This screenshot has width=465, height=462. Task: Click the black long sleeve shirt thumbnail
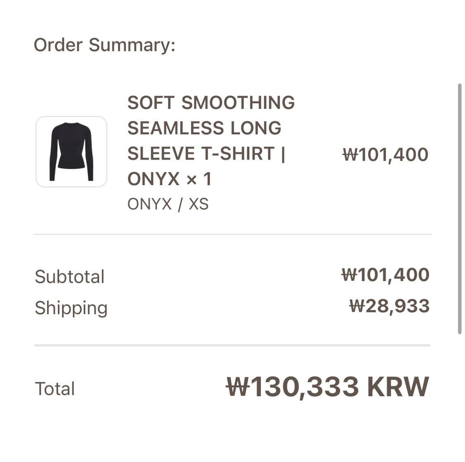pos(72,152)
